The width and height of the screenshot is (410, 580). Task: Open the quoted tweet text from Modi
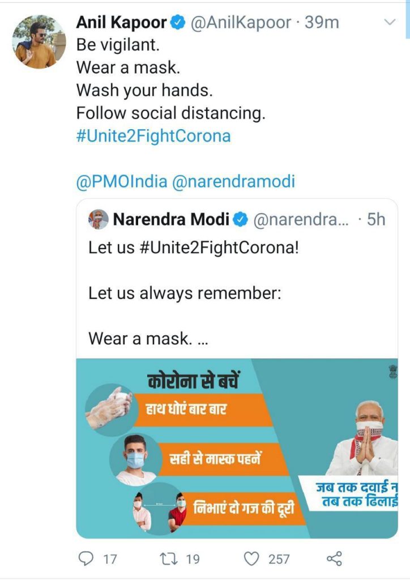click(193, 293)
